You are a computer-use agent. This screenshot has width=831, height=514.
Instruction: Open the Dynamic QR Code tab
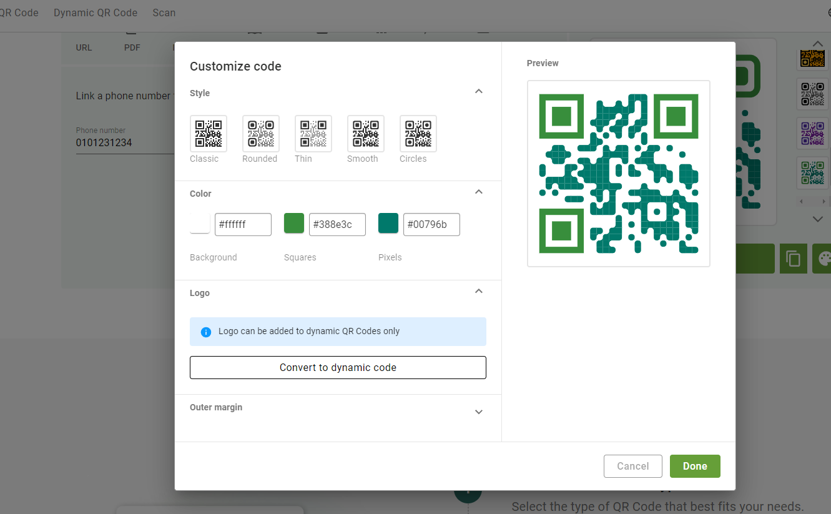(x=96, y=12)
